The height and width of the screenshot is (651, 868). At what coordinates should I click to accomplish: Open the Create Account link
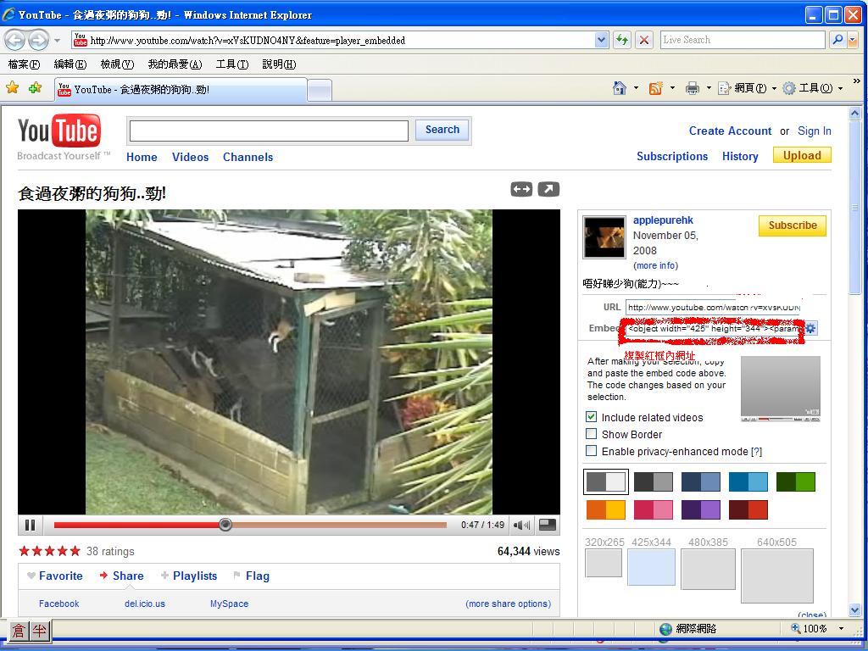730,131
